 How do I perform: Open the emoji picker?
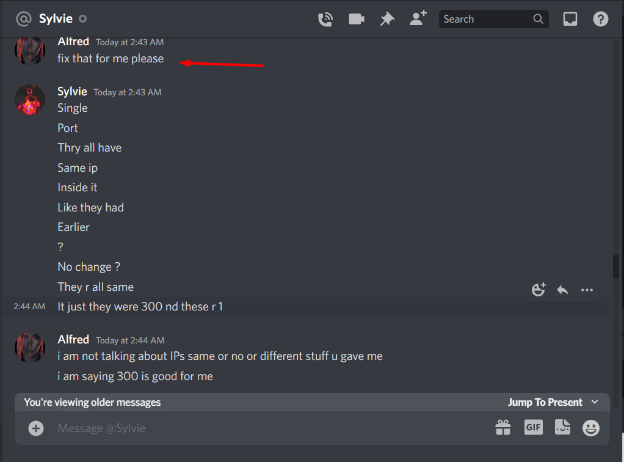(591, 428)
